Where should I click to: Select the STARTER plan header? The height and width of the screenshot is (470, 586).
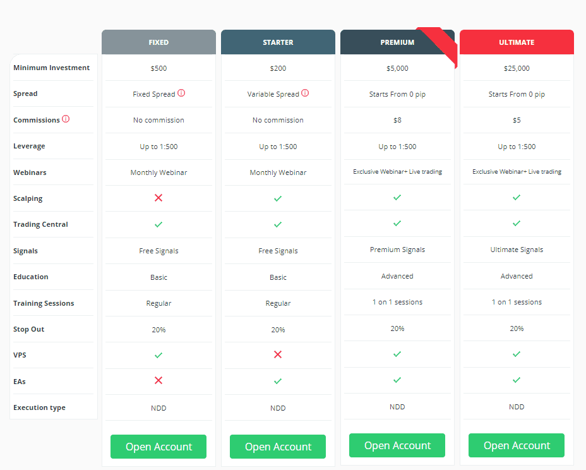tap(278, 42)
